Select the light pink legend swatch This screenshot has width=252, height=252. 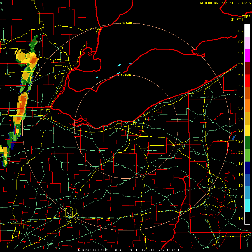point(247,43)
